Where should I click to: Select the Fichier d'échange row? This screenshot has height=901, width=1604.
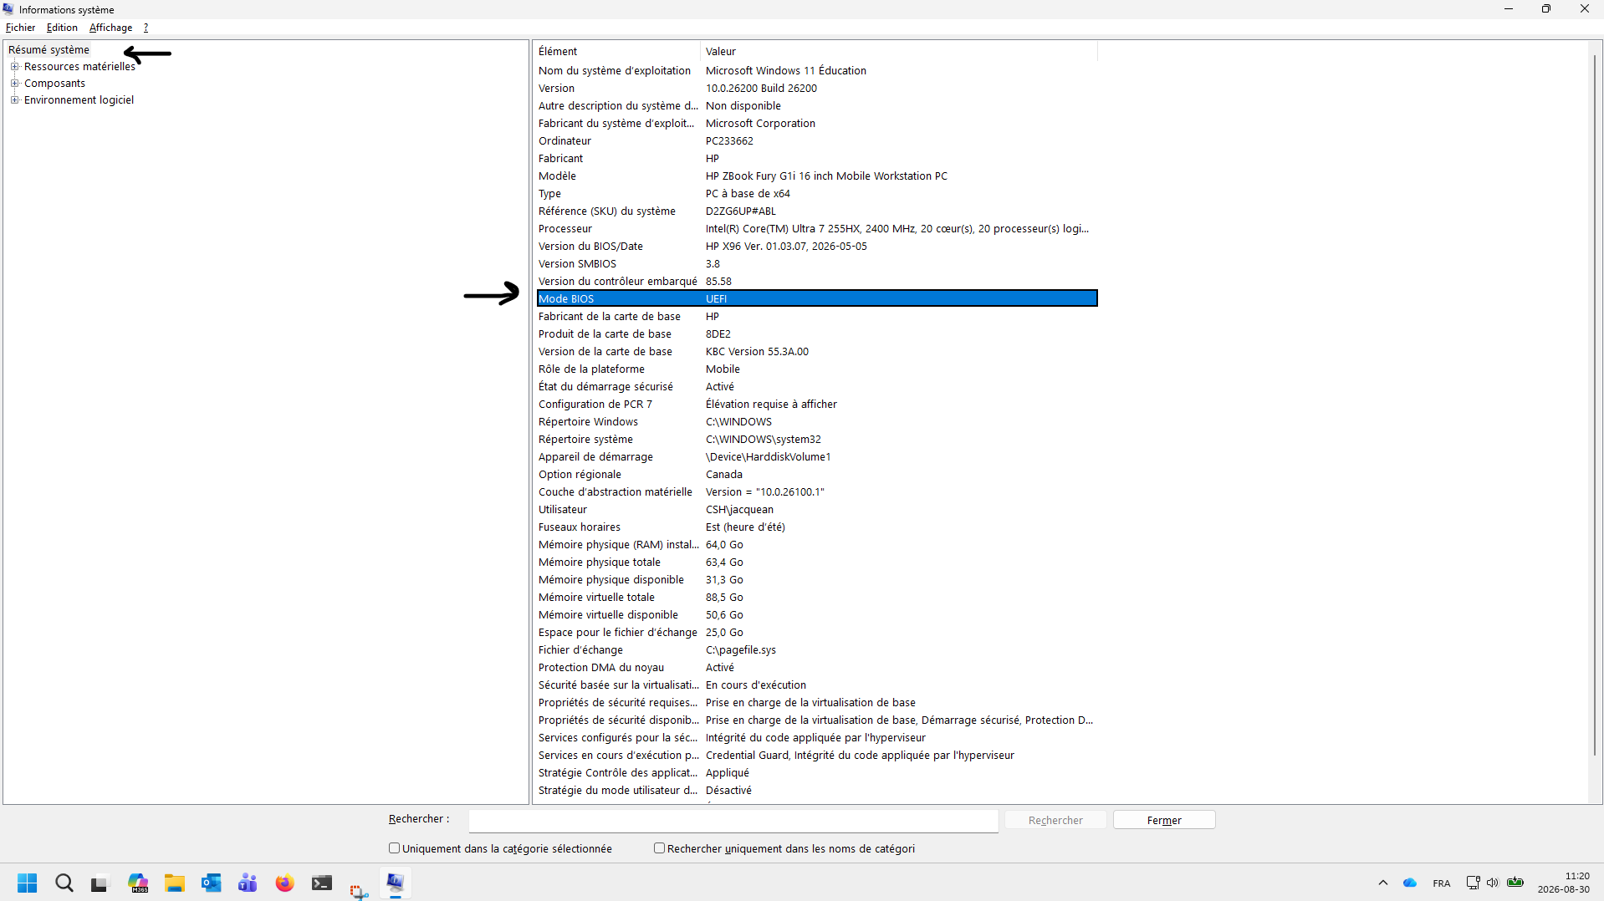(x=816, y=649)
